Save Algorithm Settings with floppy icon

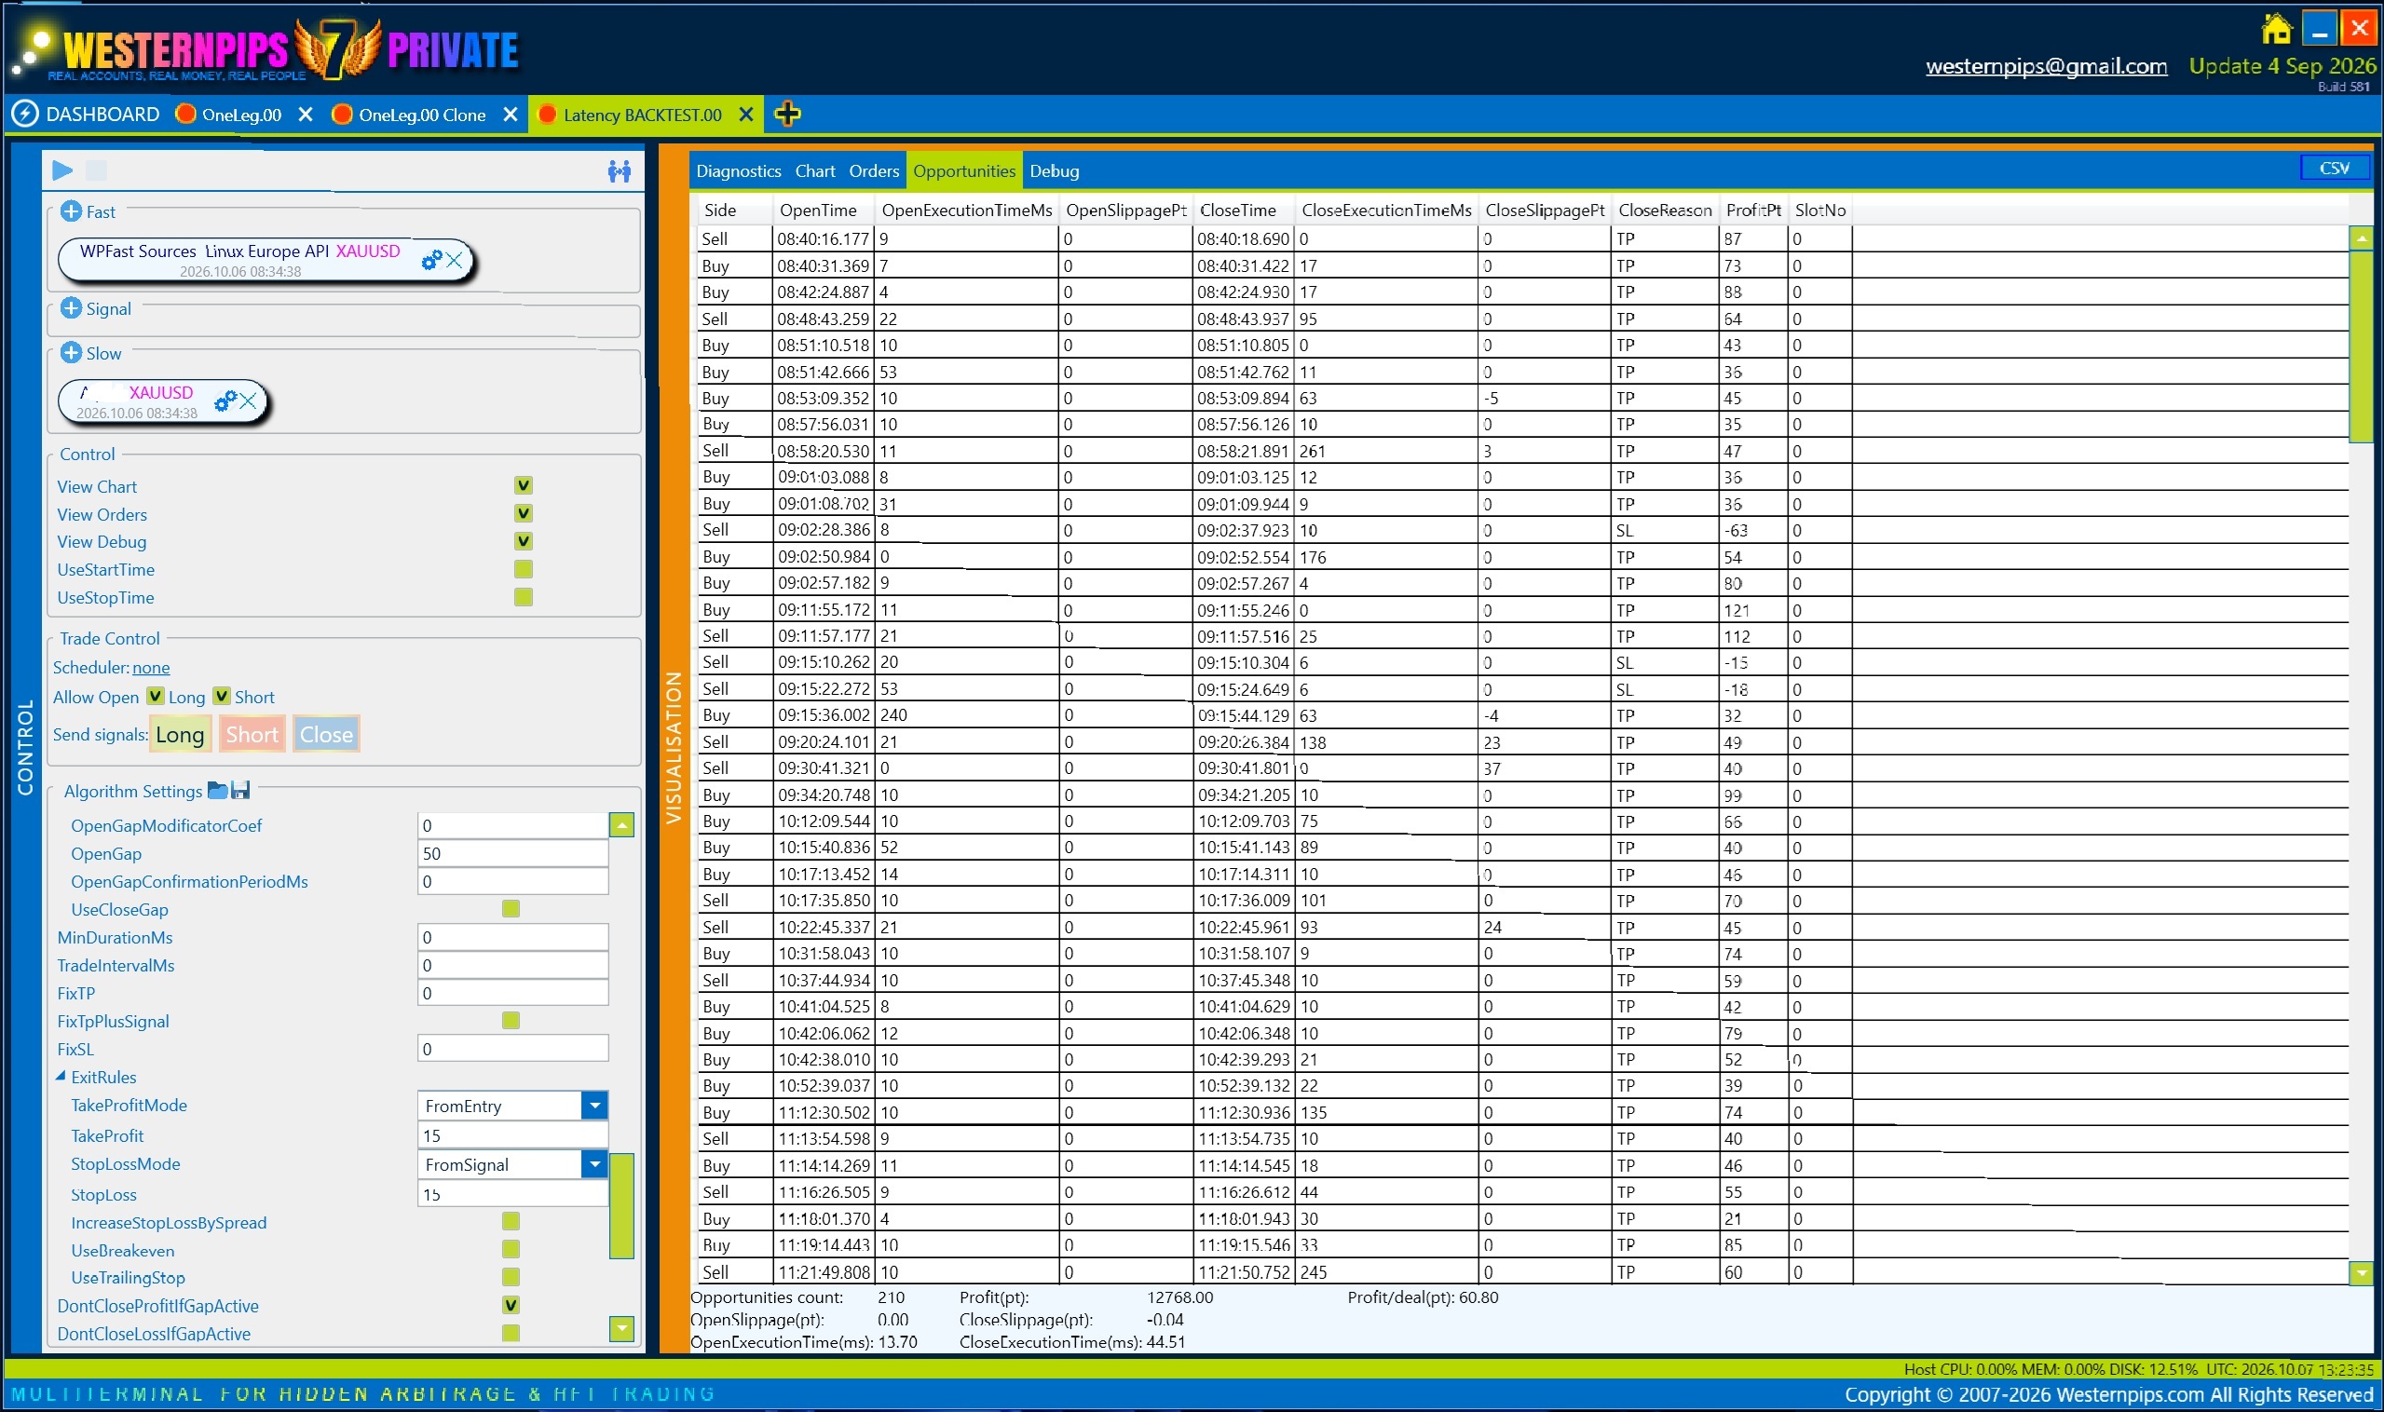coord(240,790)
